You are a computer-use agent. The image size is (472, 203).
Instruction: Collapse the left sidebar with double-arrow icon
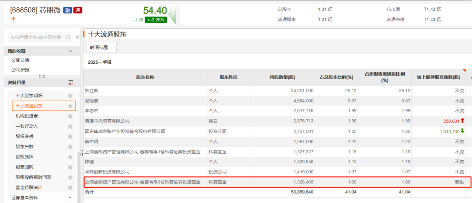pyautogui.click(x=77, y=38)
